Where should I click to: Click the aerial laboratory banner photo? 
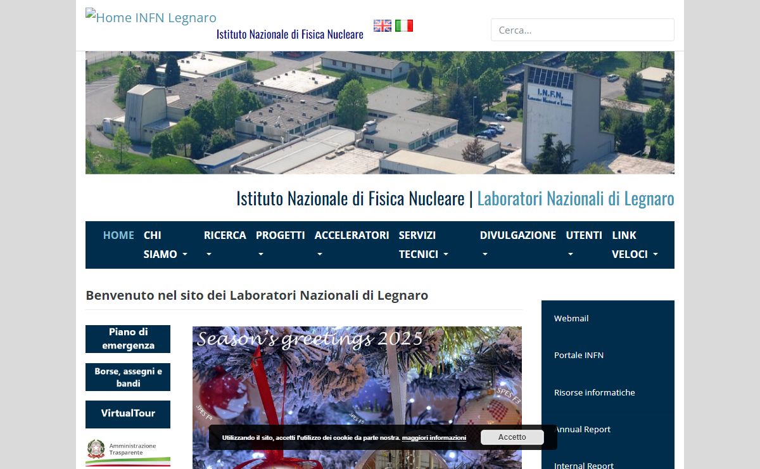[x=380, y=113]
